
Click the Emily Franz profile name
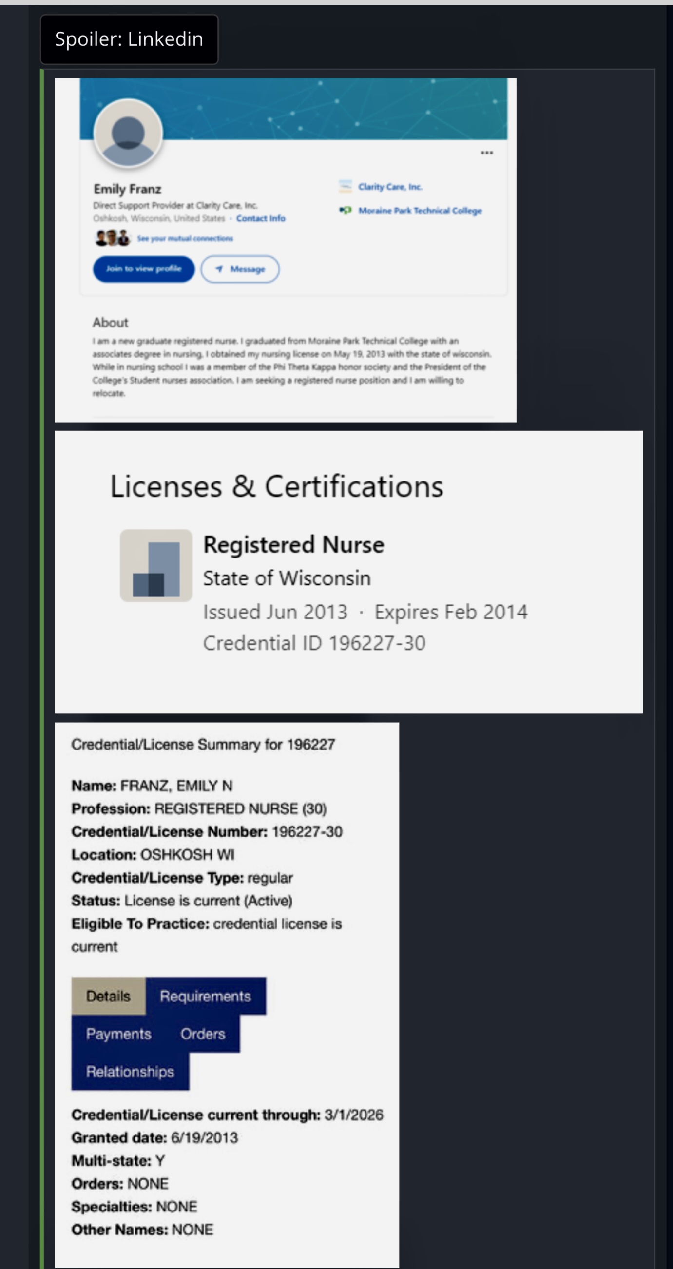click(x=128, y=189)
